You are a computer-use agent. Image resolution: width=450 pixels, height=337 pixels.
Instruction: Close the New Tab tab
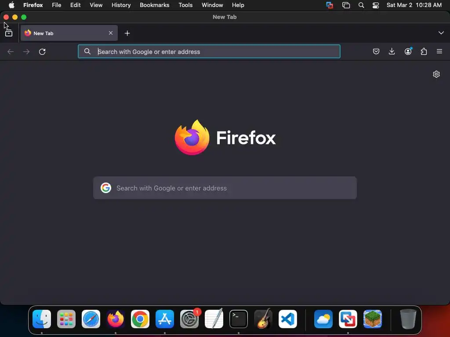tap(110, 33)
